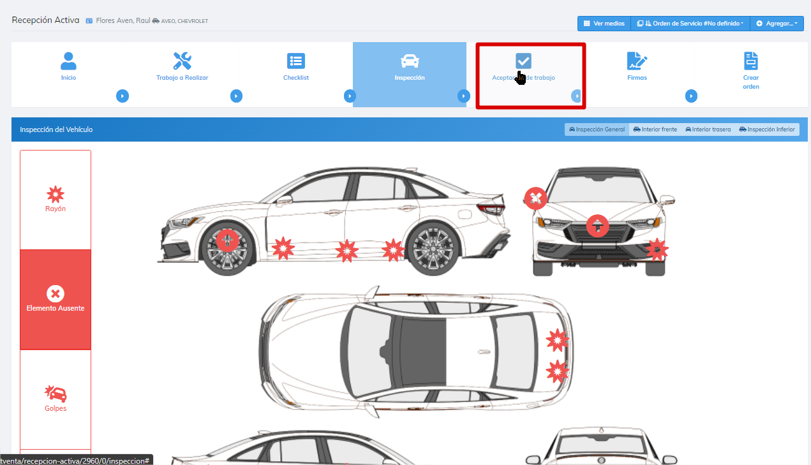Image resolution: width=811 pixels, height=465 pixels.
Task: Switch to the Interior trasera tab
Action: [x=708, y=129]
